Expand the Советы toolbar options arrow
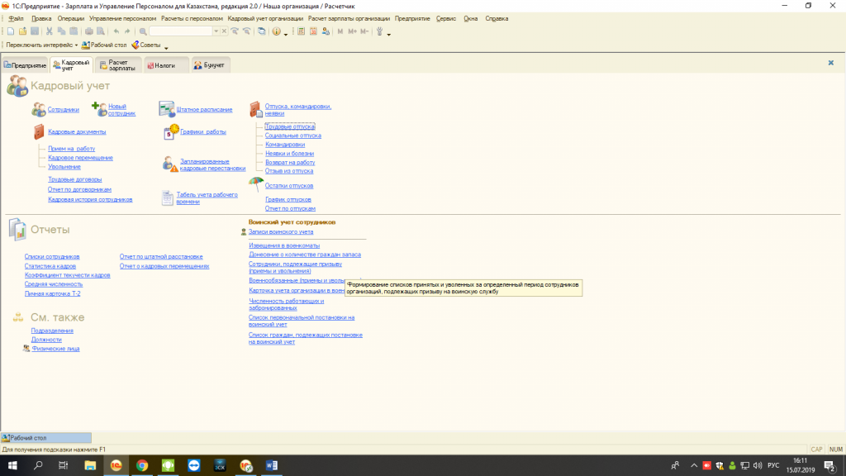Image resolution: width=846 pixels, height=476 pixels. click(166, 46)
